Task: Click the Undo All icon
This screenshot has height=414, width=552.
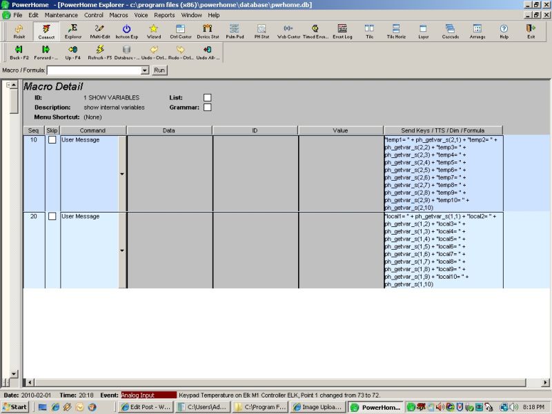Action: coord(208,52)
